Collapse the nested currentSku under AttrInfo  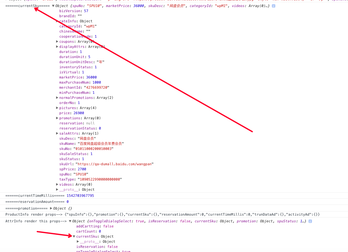pos(74,236)
